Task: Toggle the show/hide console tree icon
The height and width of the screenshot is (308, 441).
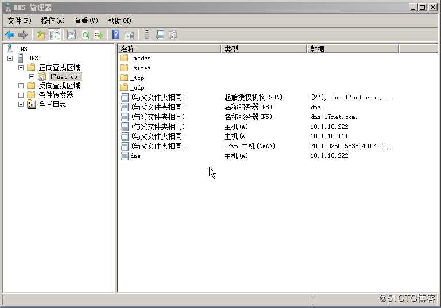Action: (x=55, y=35)
